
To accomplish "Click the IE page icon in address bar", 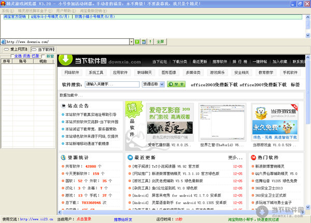I will coord(4,42).
